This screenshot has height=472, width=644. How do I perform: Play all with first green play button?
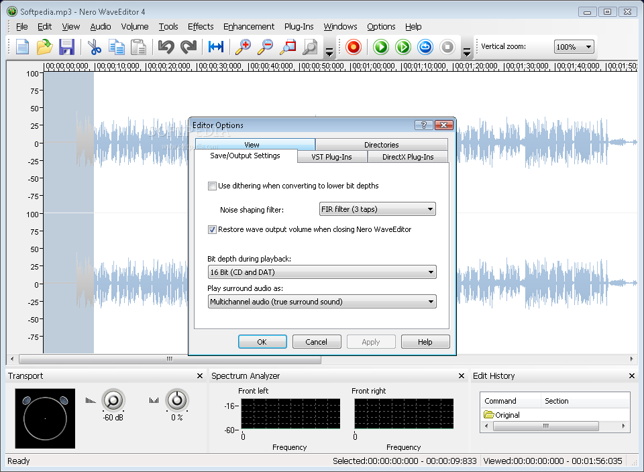(x=381, y=47)
